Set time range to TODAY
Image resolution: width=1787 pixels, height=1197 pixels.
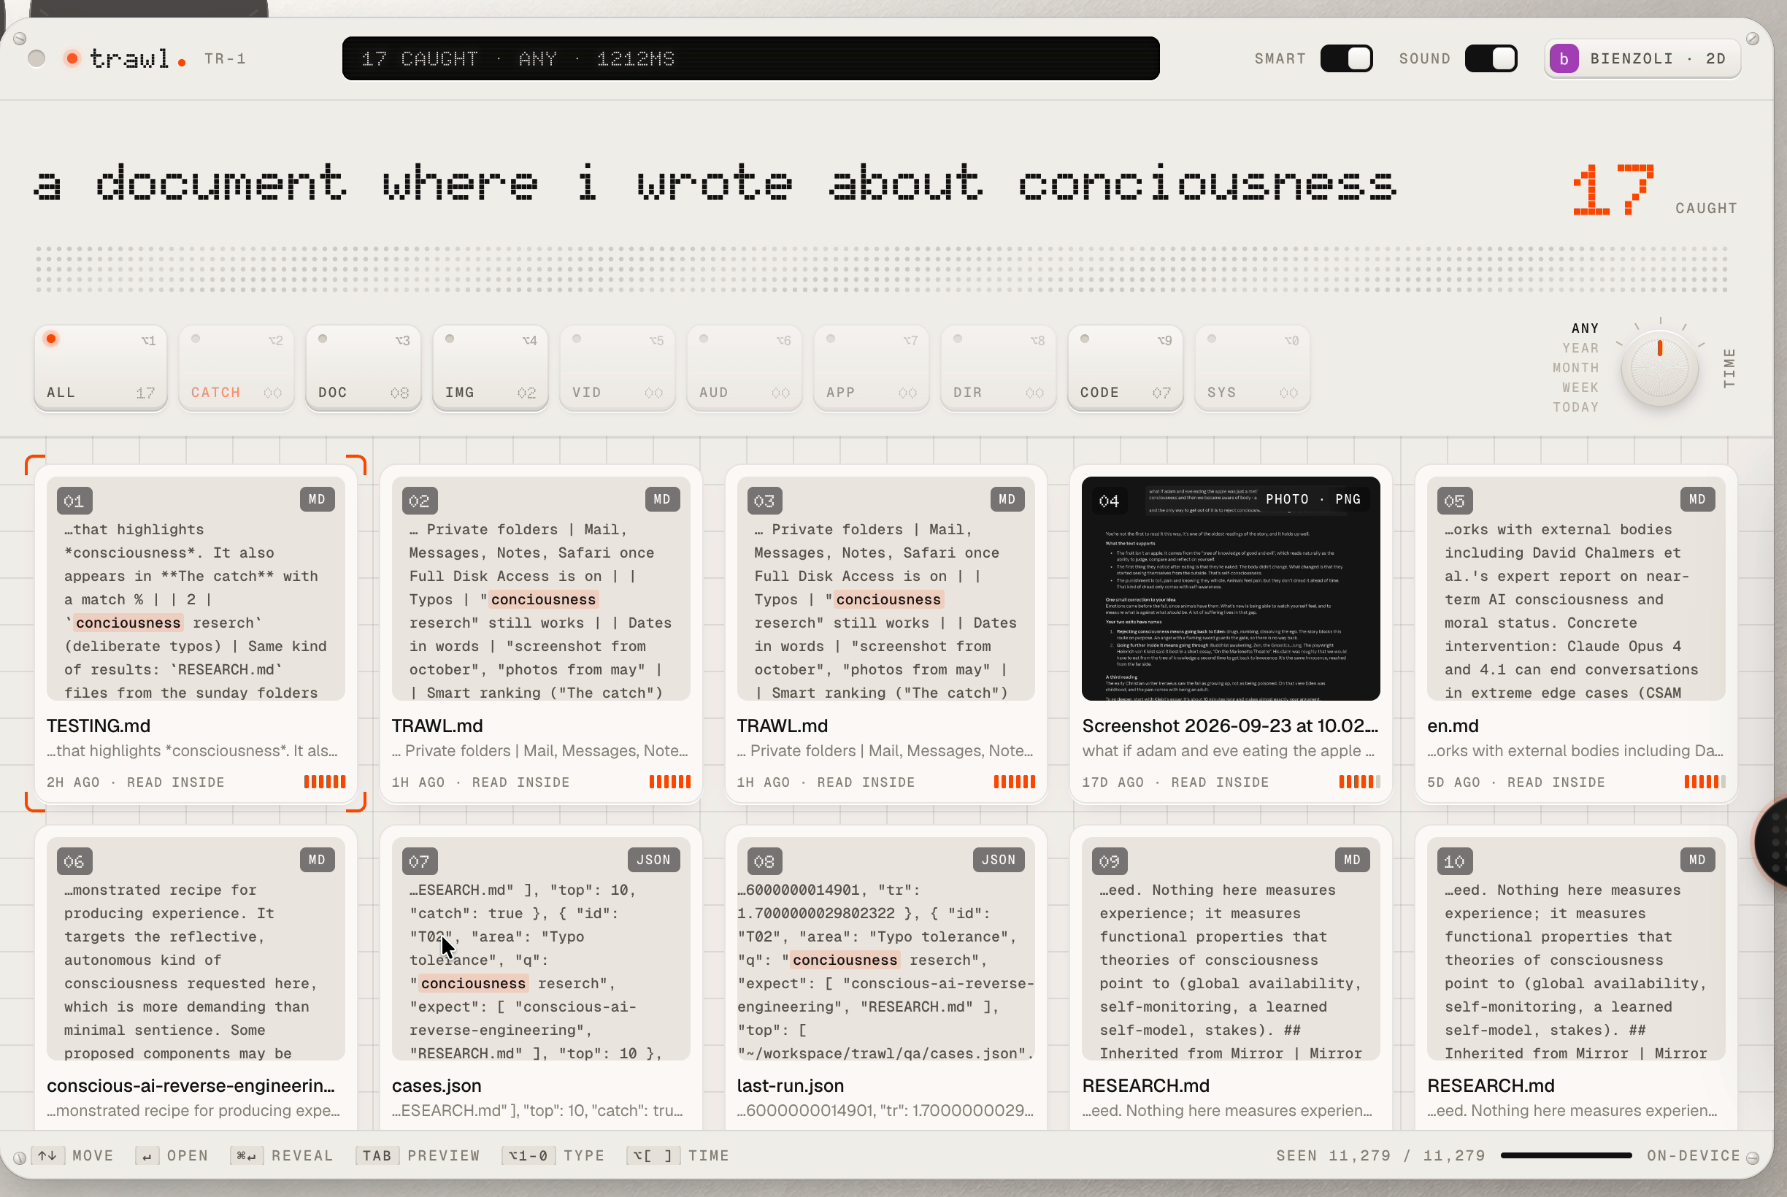point(1575,408)
